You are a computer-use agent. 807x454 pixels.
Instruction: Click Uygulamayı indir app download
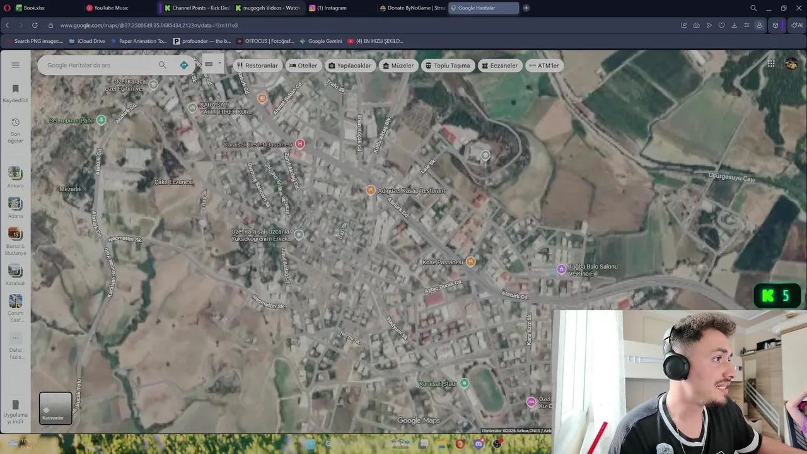pyautogui.click(x=16, y=412)
